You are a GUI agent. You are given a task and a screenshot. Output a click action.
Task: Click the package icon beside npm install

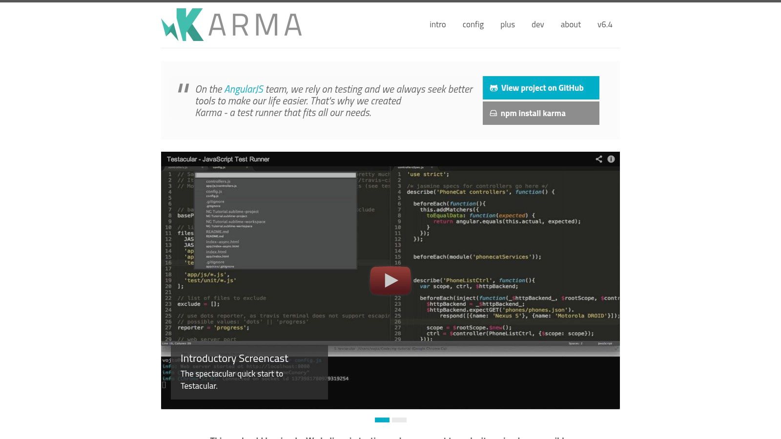tap(493, 113)
